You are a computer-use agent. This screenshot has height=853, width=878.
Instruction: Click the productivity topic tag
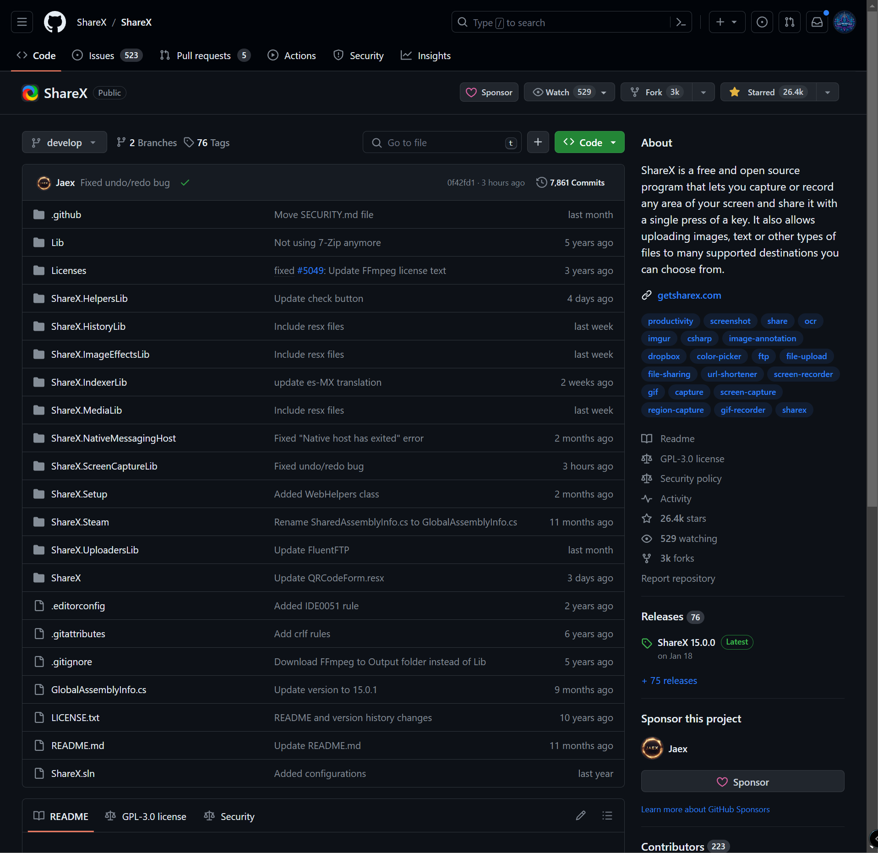670,321
